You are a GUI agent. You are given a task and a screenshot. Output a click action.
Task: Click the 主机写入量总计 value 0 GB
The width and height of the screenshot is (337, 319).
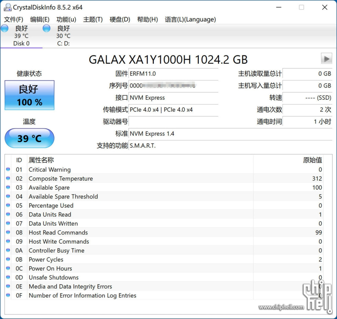coord(307,86)
